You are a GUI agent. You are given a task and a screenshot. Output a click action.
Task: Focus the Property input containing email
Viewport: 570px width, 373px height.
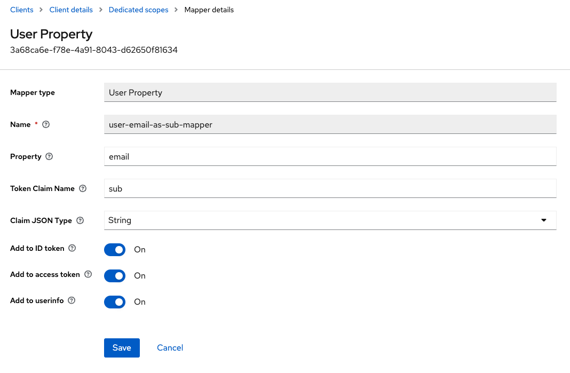[330, 156]
